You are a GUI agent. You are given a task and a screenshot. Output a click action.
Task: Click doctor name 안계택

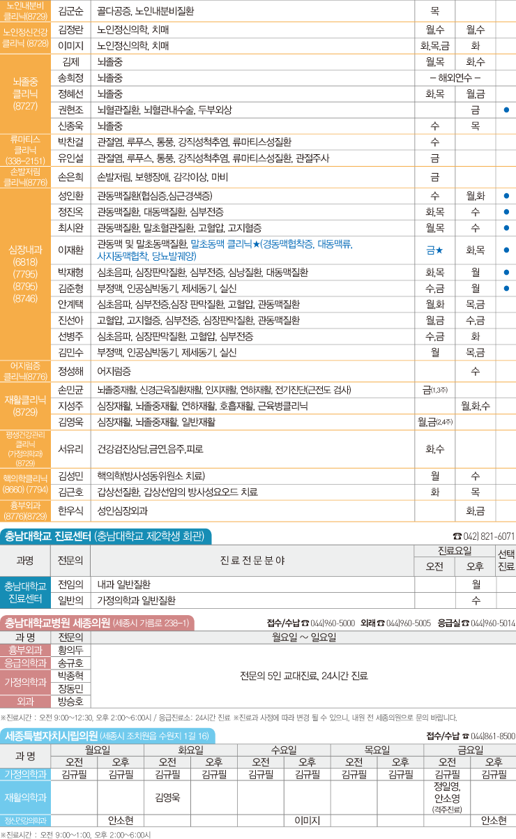tap(71, 304)
